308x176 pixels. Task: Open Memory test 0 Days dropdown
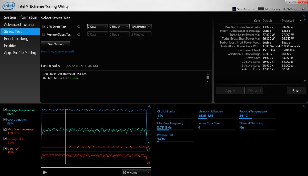[97, 34]
